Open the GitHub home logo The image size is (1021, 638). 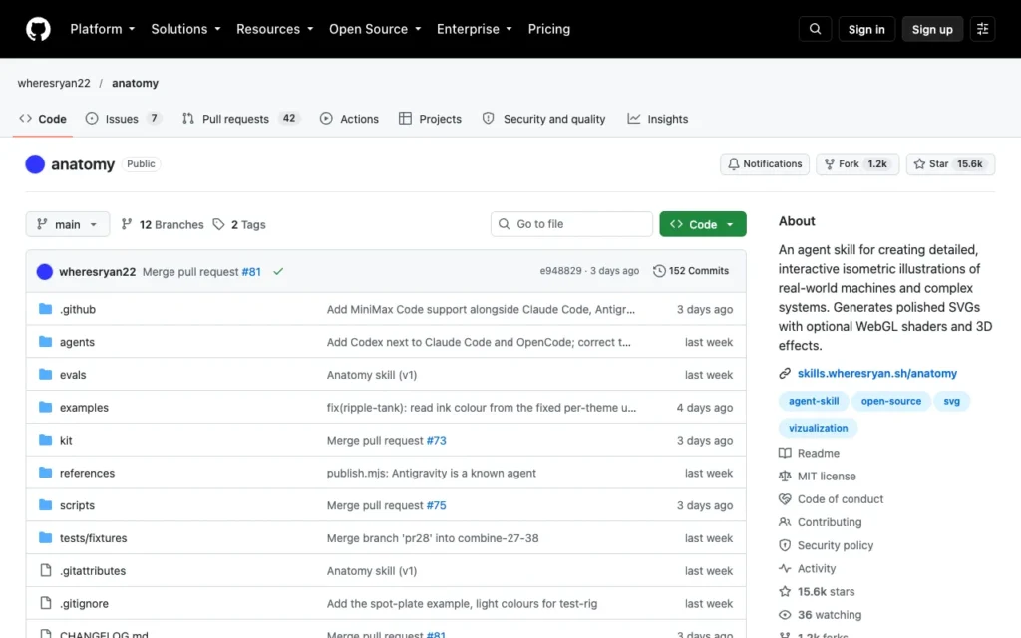38,29
